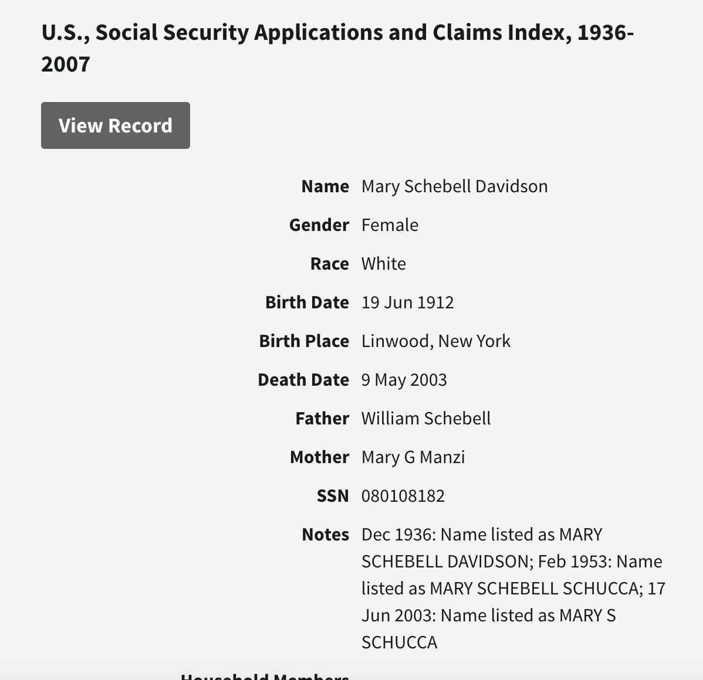Click the Race field label
The image size is (703, 680).
[x=329, y=264]
